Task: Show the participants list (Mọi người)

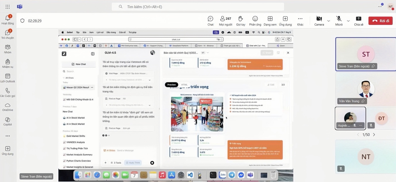Action: (225, 21)
